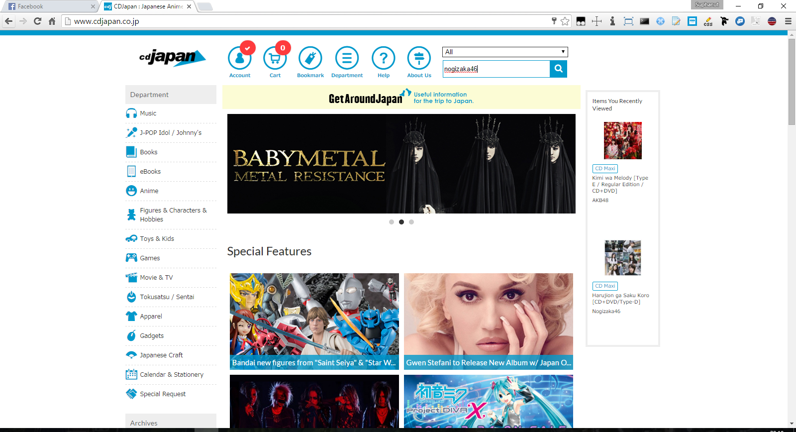The height and width of the screenshot is (432, 796).
Task: Click the Movie & TV clapperboard icon
Action: (x=131, y=277)
